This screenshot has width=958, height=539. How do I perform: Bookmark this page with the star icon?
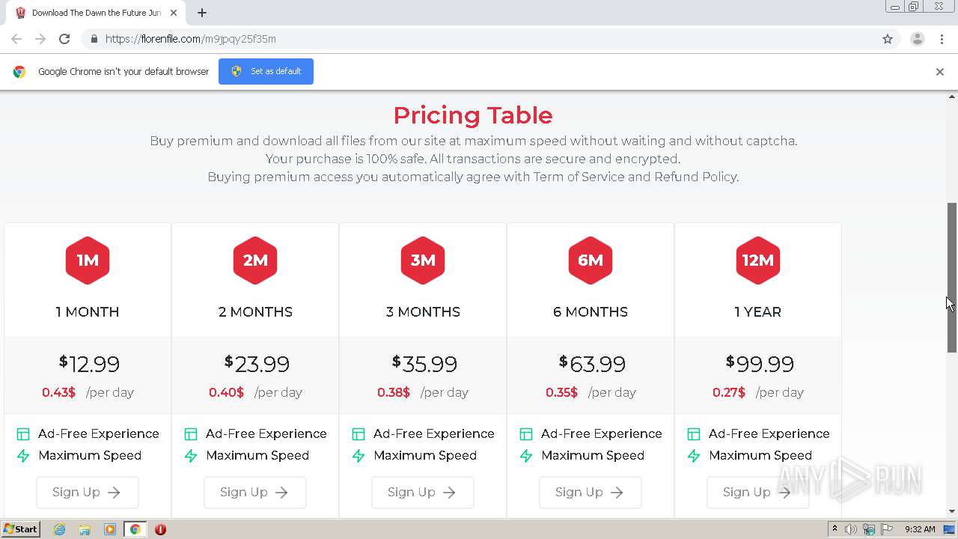point(888,39)
